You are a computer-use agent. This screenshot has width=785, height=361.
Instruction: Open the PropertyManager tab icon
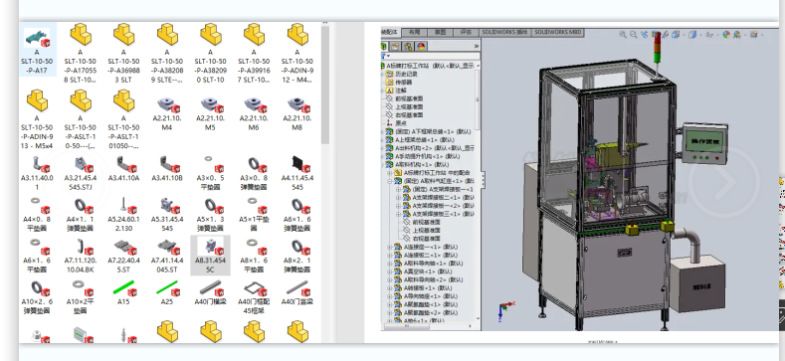click(397, 47)
